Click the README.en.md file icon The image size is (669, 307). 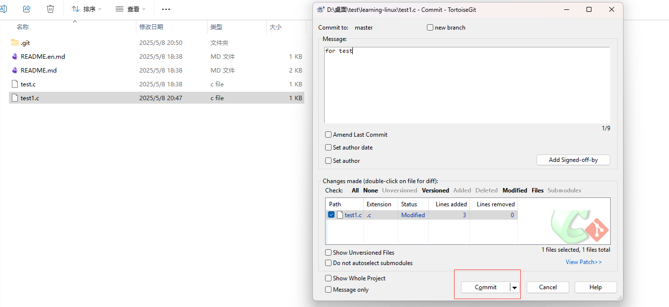point(15,56)
